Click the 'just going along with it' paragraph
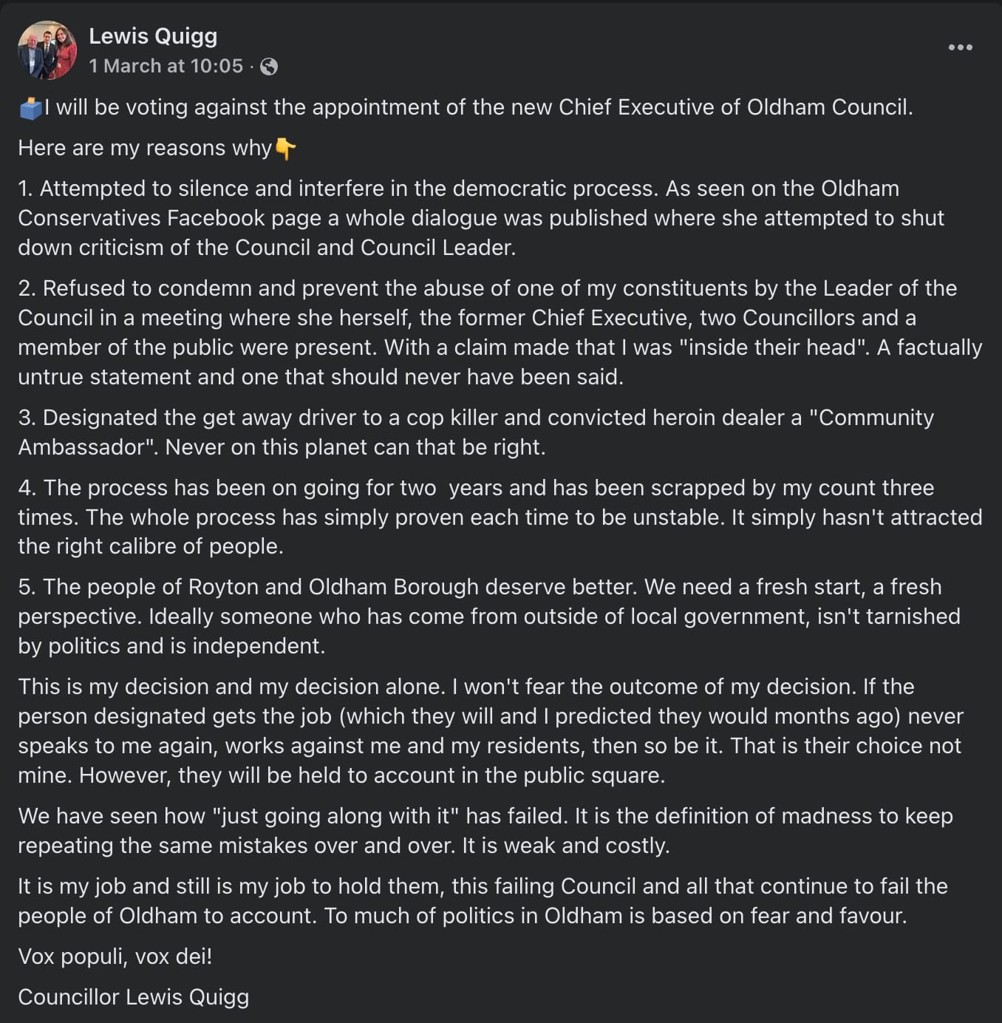The width and height of the screenshot is (1002, 1023). 485,831
